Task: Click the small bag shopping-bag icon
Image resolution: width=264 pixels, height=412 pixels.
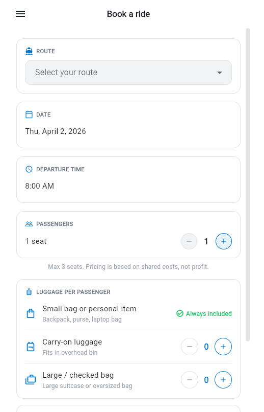Action: coord(31,313)
